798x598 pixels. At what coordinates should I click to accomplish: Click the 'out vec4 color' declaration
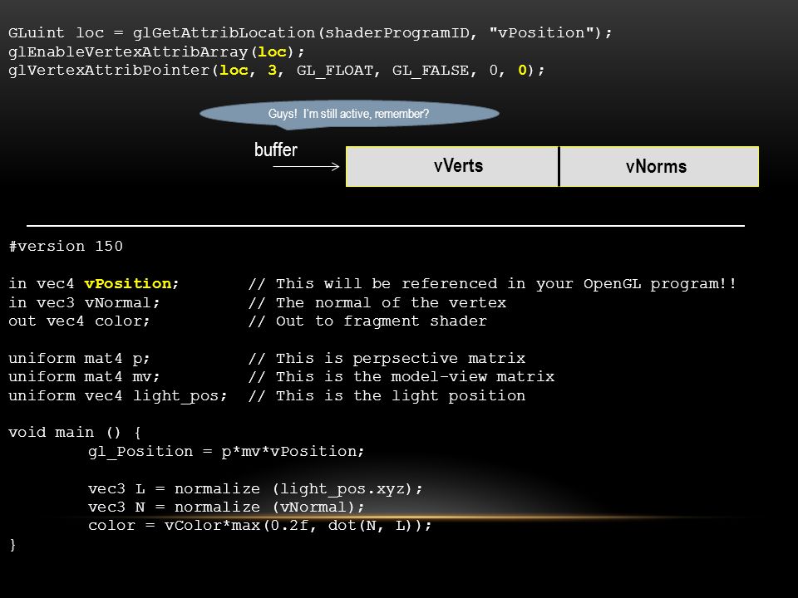click(79, 321)
